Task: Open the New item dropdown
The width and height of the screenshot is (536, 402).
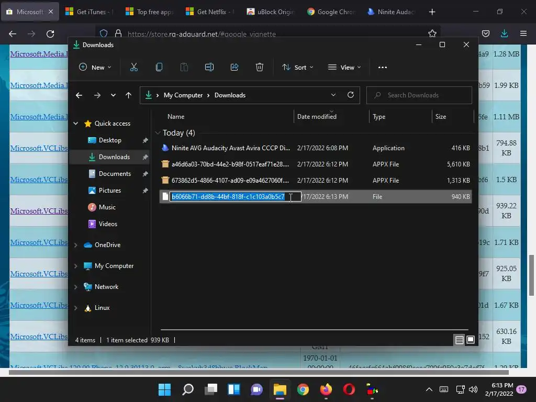Action: pyautogui.click(x=95, y=68)
